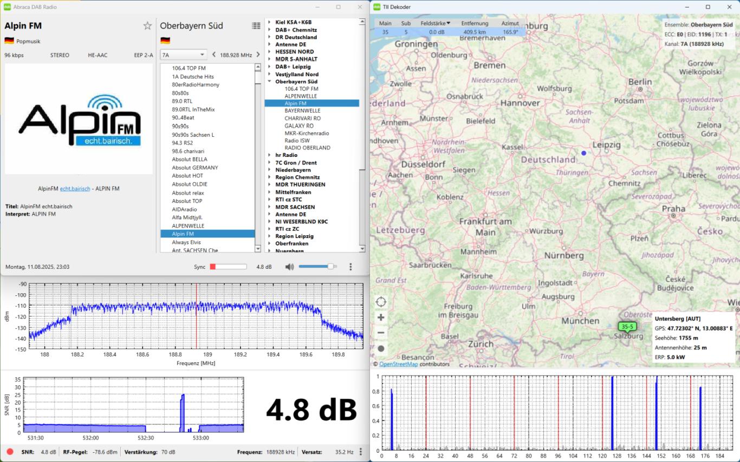Collapse the Oberbayern Süd ensemble tree
740x462 pixels.
click(269, 81)
